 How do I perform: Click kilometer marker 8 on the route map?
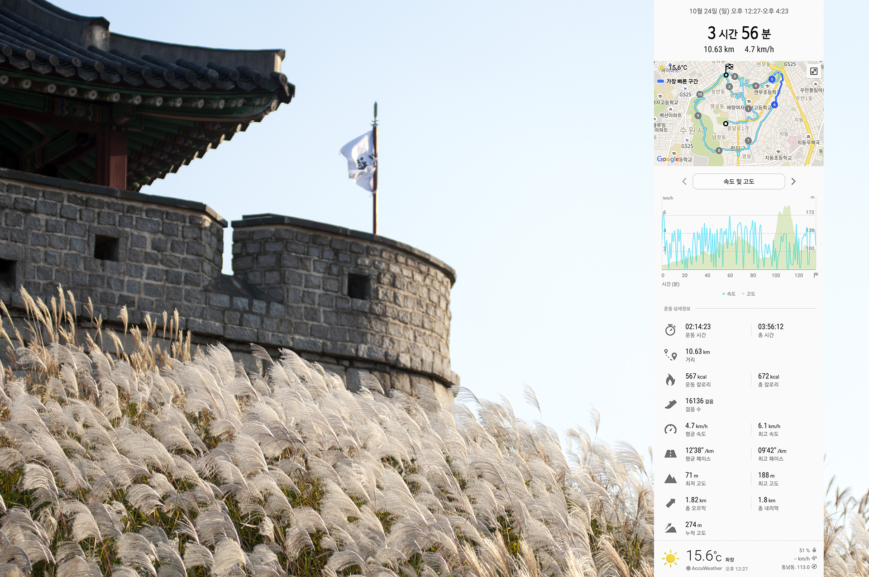click(719, 150)
